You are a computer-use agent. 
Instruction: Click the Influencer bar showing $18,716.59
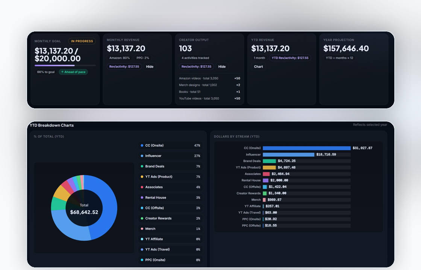[x=288, y=154]
